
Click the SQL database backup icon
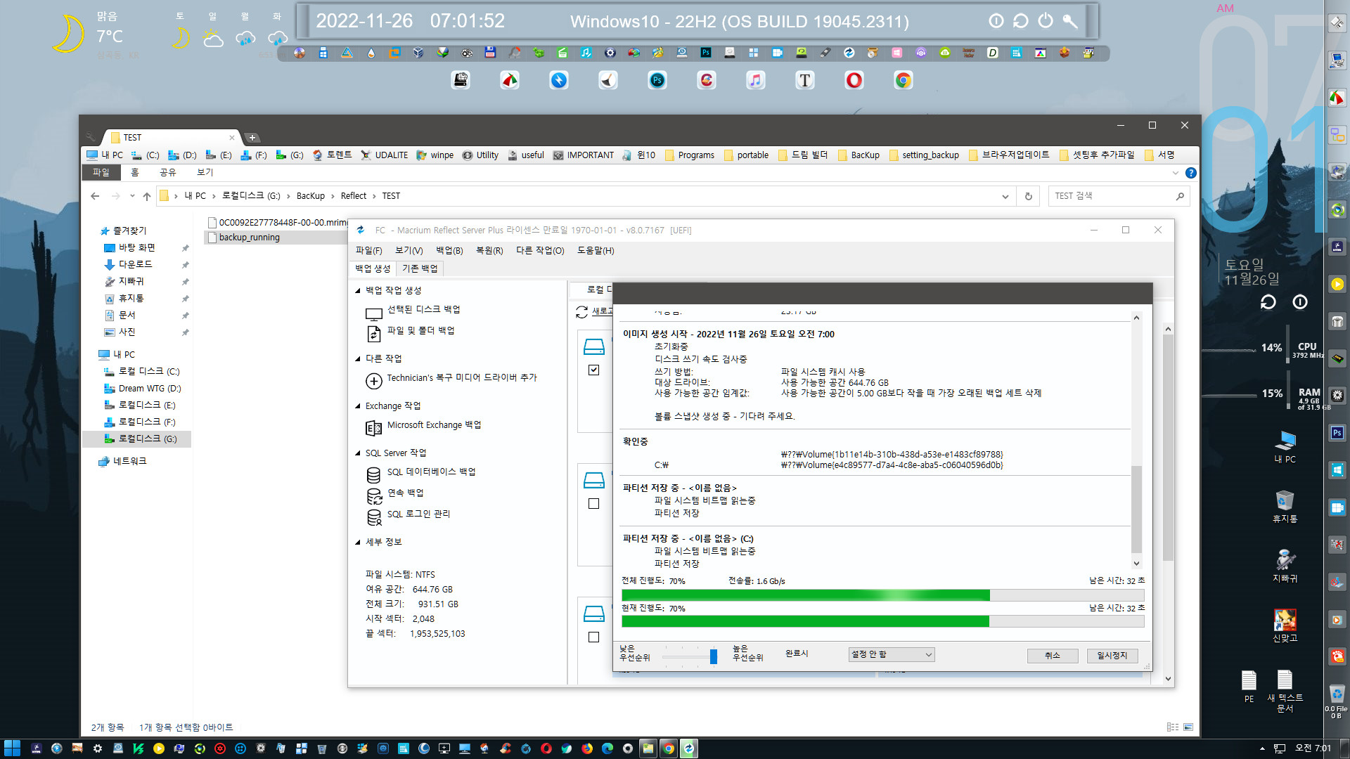[374, 474]
